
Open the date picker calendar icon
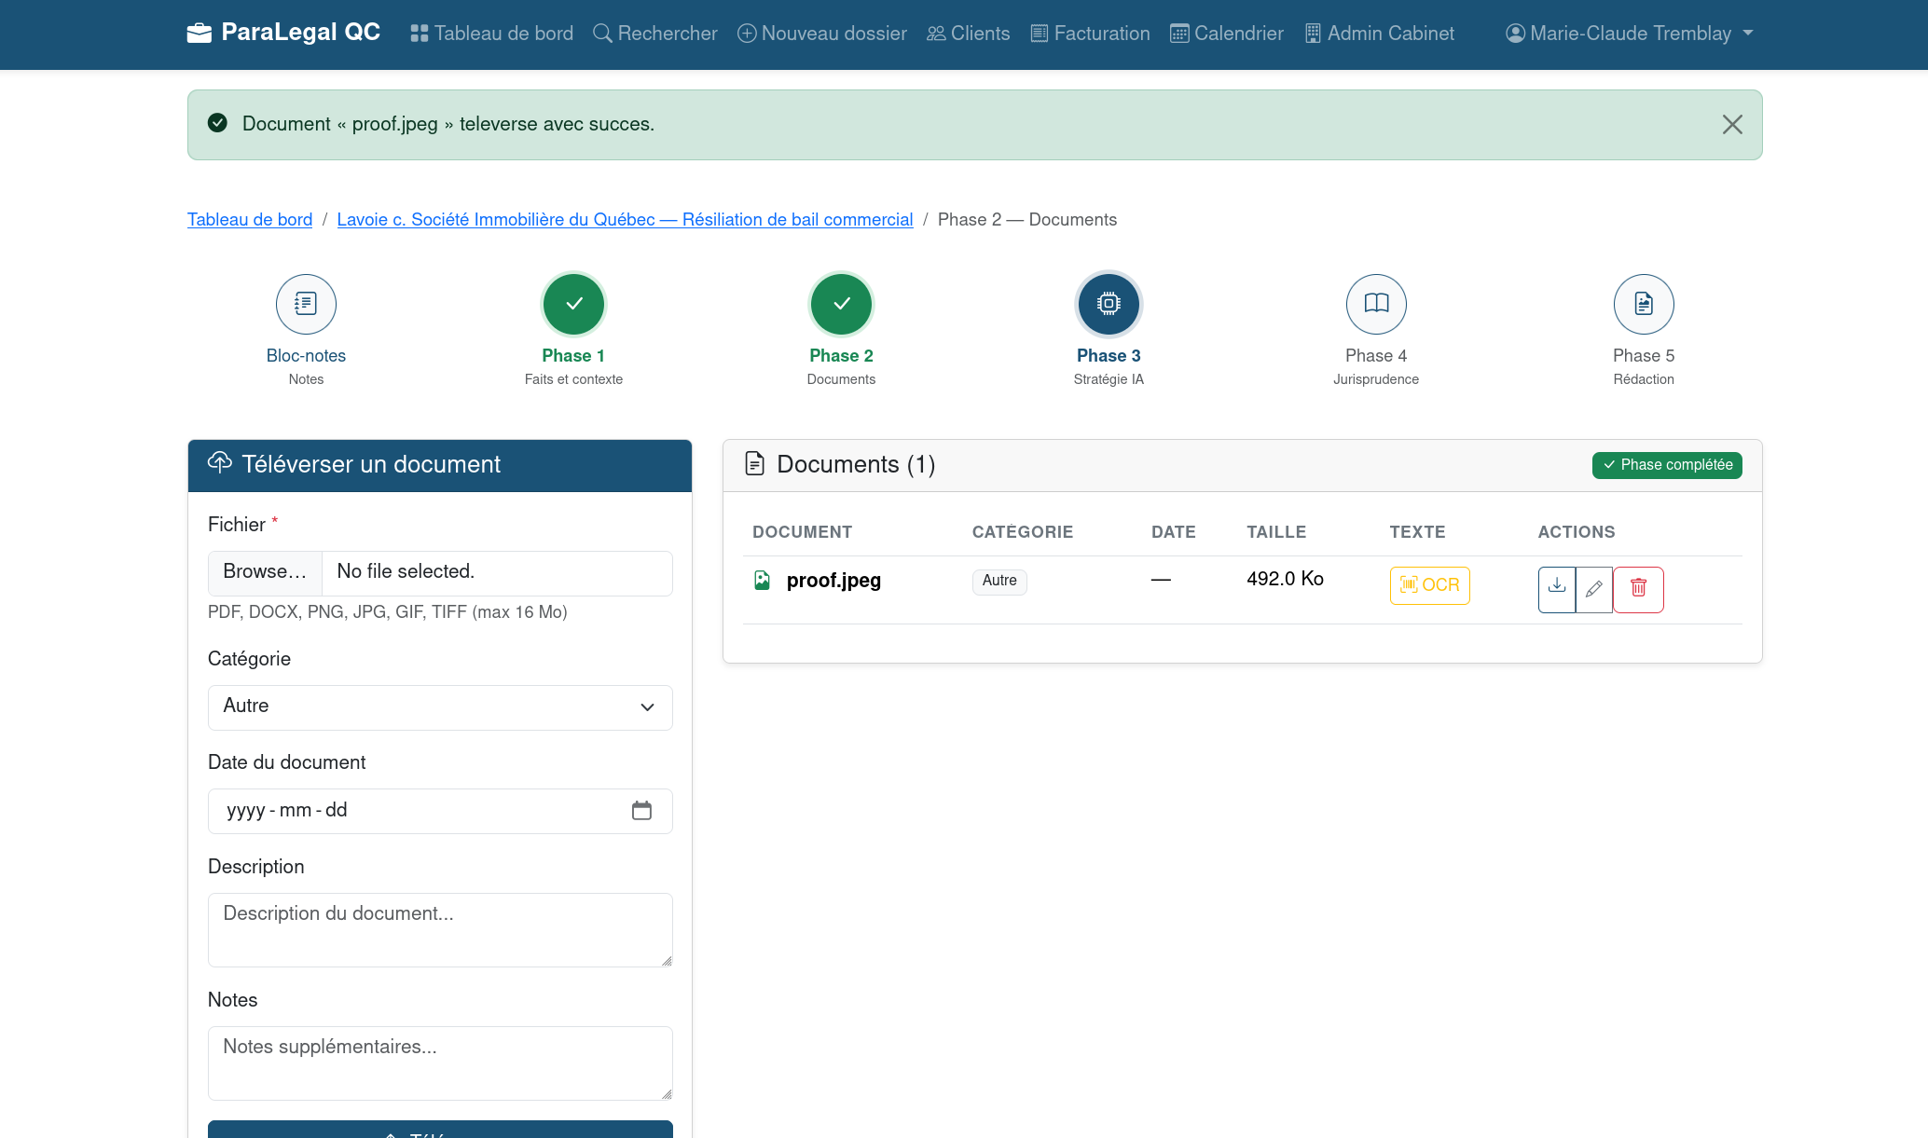coord(641,811)
